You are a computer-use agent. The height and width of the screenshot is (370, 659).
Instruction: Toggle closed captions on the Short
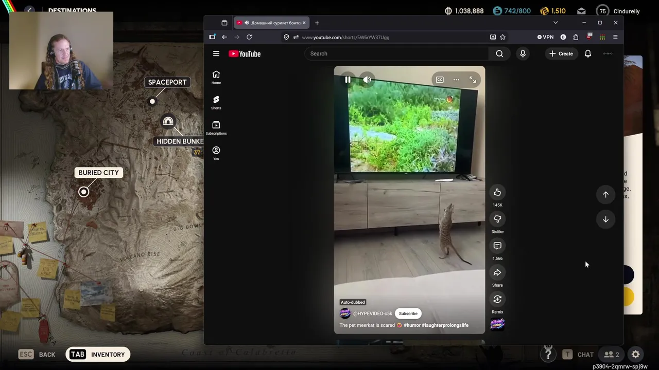click(440, 80)
